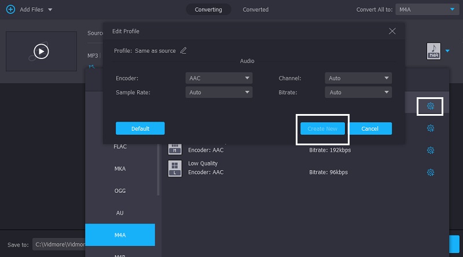Select OGG from the format sidebar

[120, 191]
